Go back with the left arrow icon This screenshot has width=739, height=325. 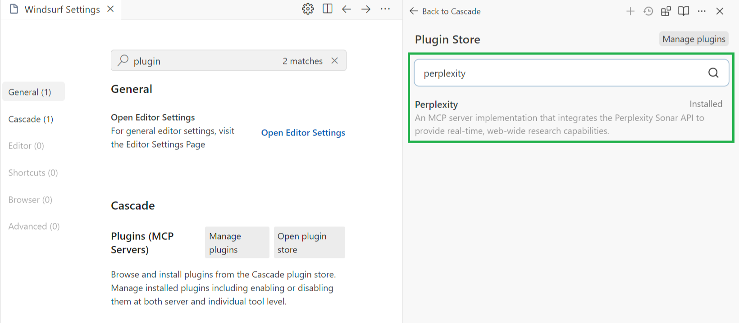347,9
